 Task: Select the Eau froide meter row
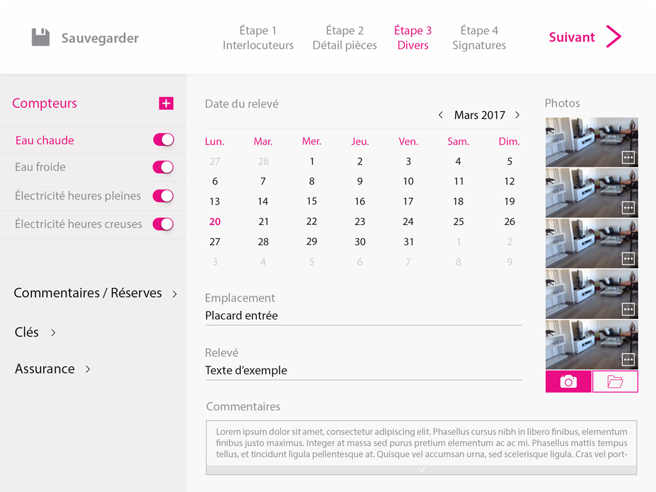pyautogui.click(x=93, y=167)
